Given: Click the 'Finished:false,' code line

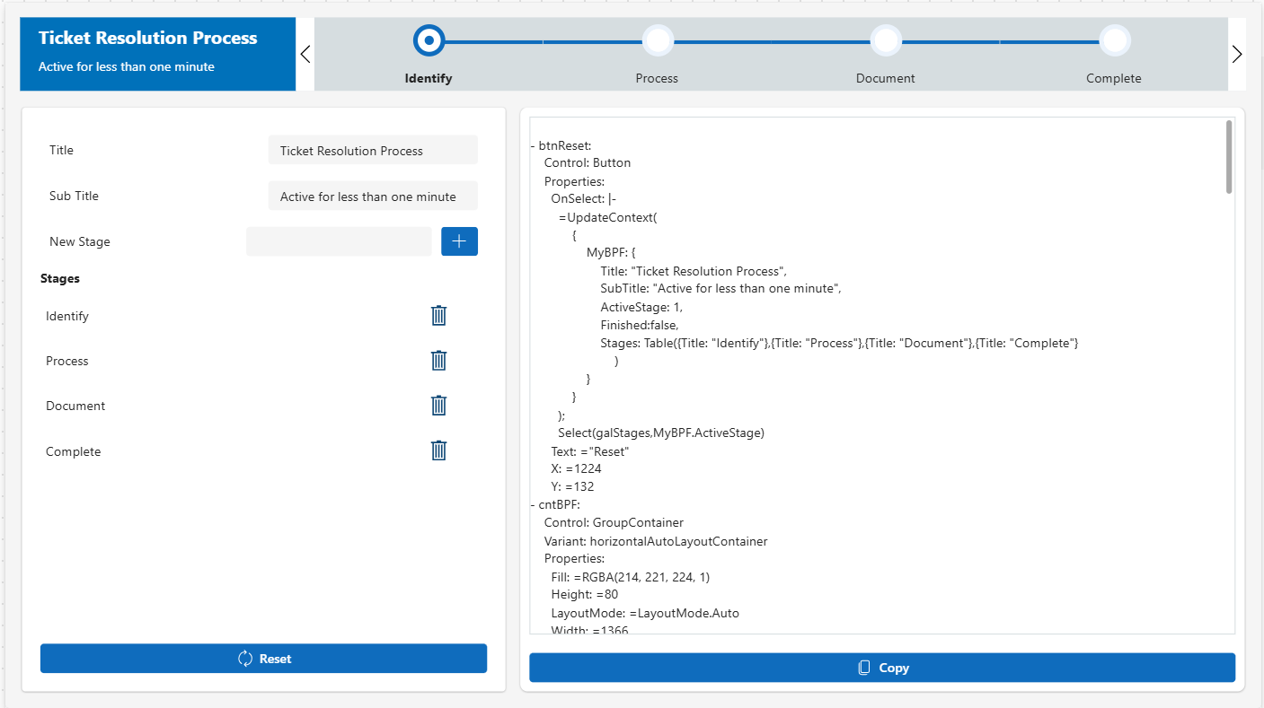Looking at the screenshot, I should (x=640, y=325).
